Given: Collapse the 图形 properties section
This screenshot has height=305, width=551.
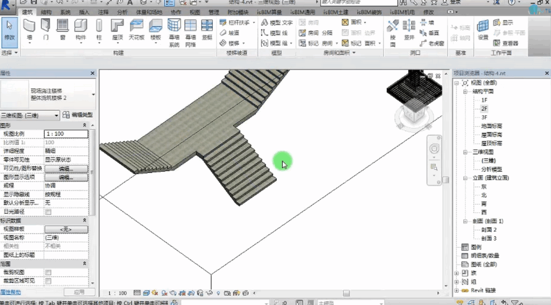Looking at the screenshot, I should [85, 125].
